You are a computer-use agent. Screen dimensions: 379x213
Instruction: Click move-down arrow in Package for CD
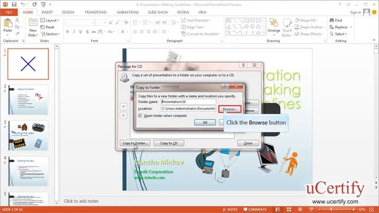pyautogui.click(x=123, y=115)
